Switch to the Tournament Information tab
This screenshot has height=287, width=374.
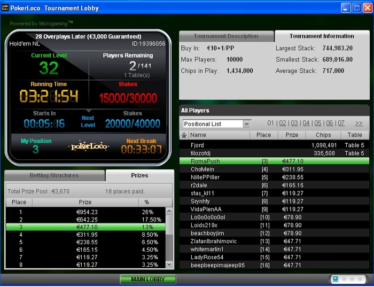coord(322,36)
